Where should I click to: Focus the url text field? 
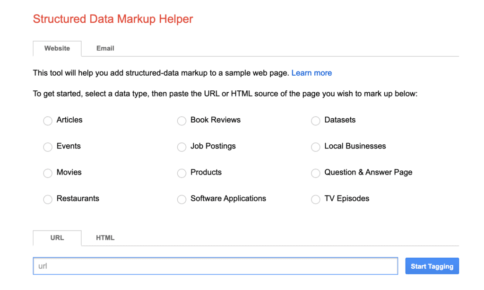tap(216, 266)
